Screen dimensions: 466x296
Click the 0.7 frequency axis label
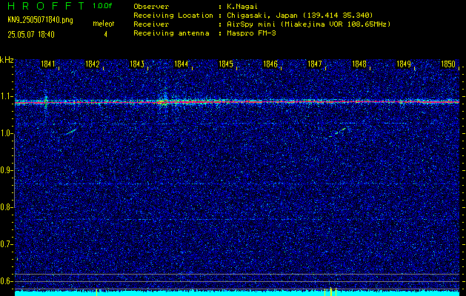pos(6,244)
